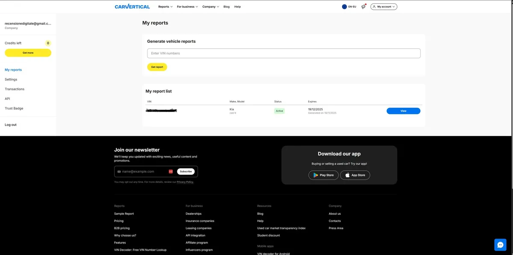Open the About us footer link
Image resolution: width=513 pixels, height=255 pixels.
click(x=335, y=214)
